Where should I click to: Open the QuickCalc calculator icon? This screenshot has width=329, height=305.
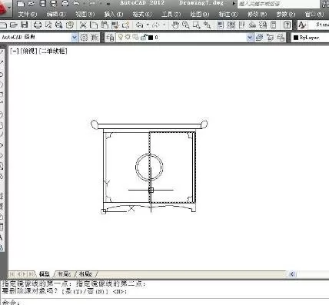274,25
